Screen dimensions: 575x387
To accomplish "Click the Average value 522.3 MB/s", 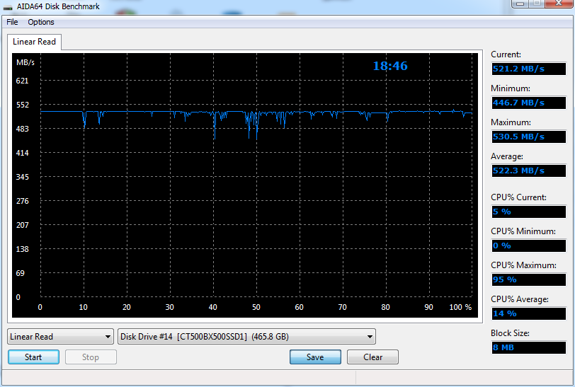I will (529, 171).
